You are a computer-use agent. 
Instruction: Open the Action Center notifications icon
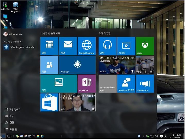161,136
